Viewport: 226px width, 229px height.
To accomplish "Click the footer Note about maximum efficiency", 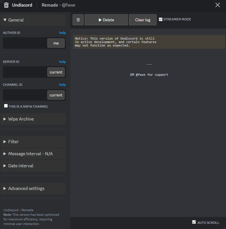I will tap(31, 219).
